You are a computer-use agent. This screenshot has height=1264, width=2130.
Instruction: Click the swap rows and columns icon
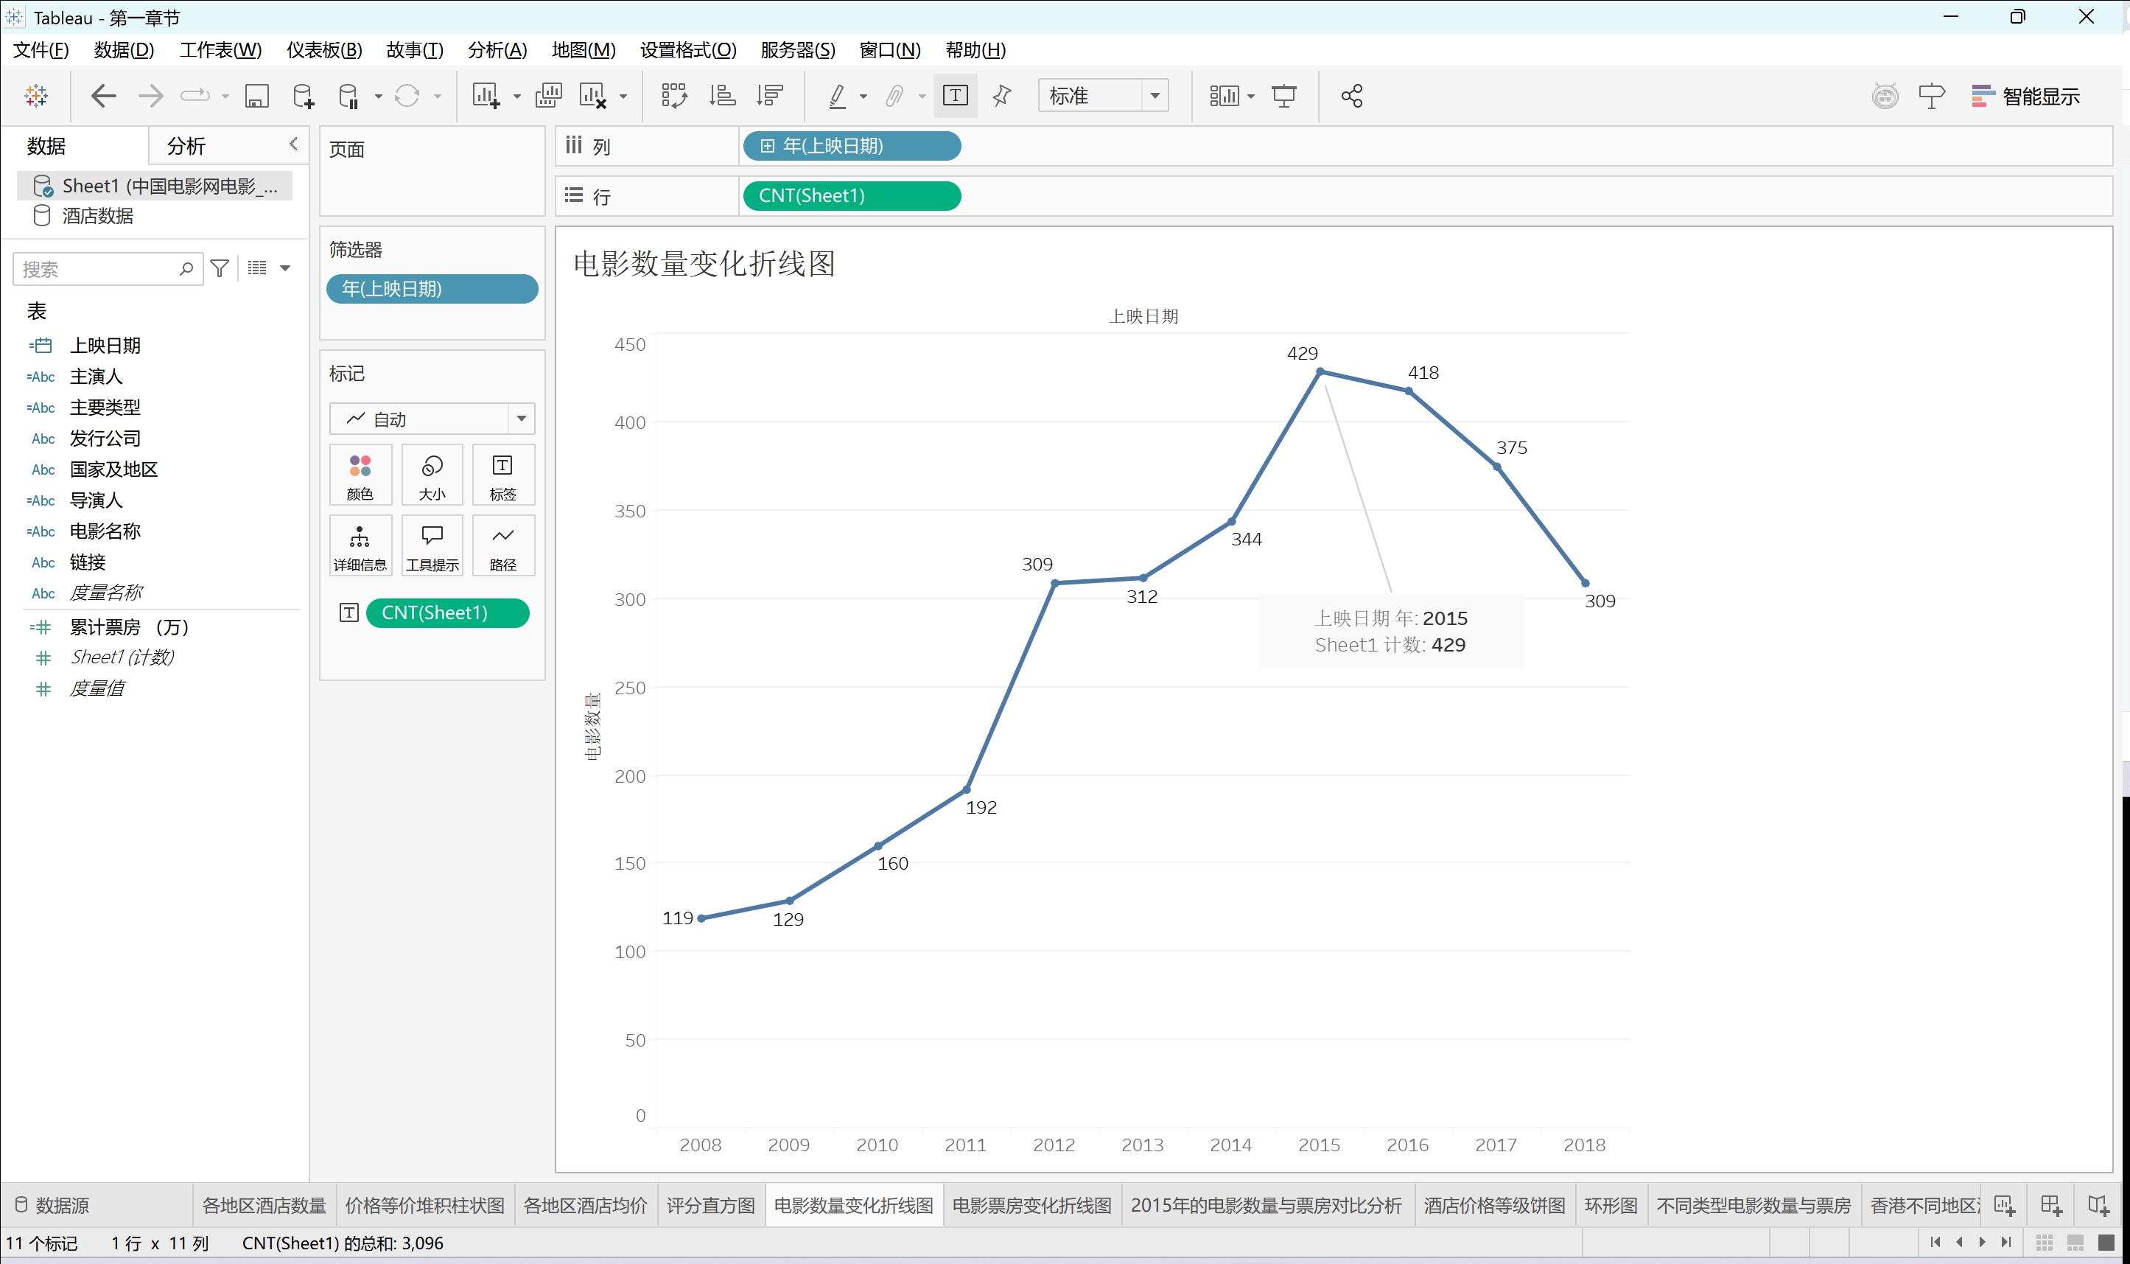(673, 95)
